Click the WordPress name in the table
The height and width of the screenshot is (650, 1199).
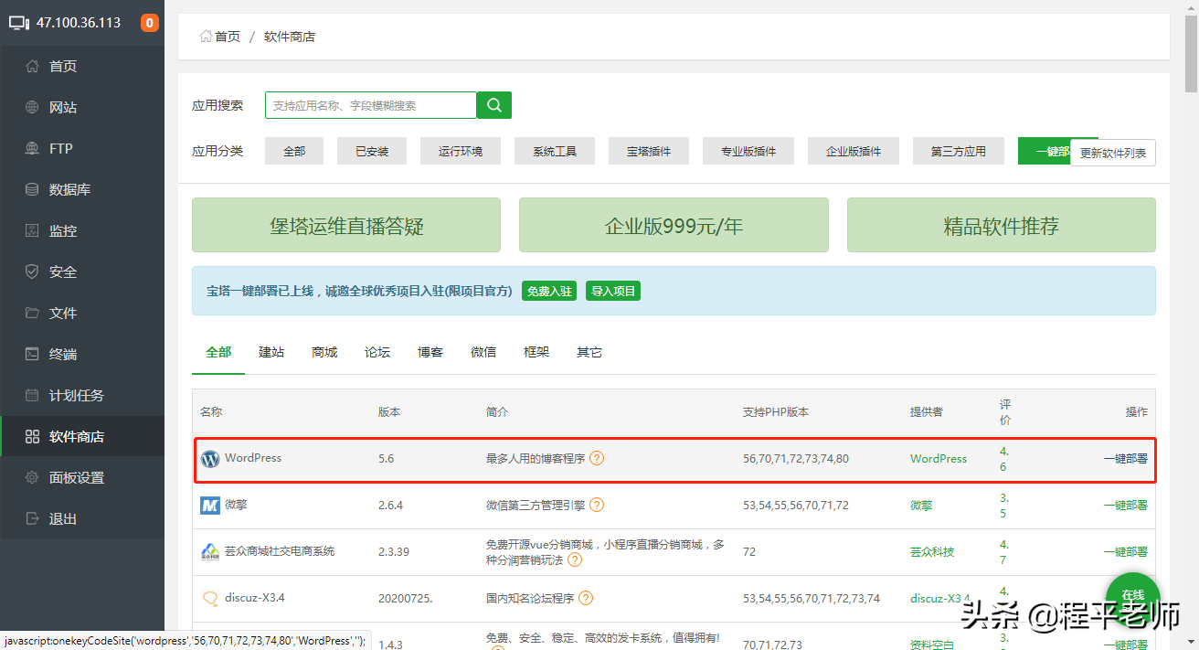click(x=253, y=458)
